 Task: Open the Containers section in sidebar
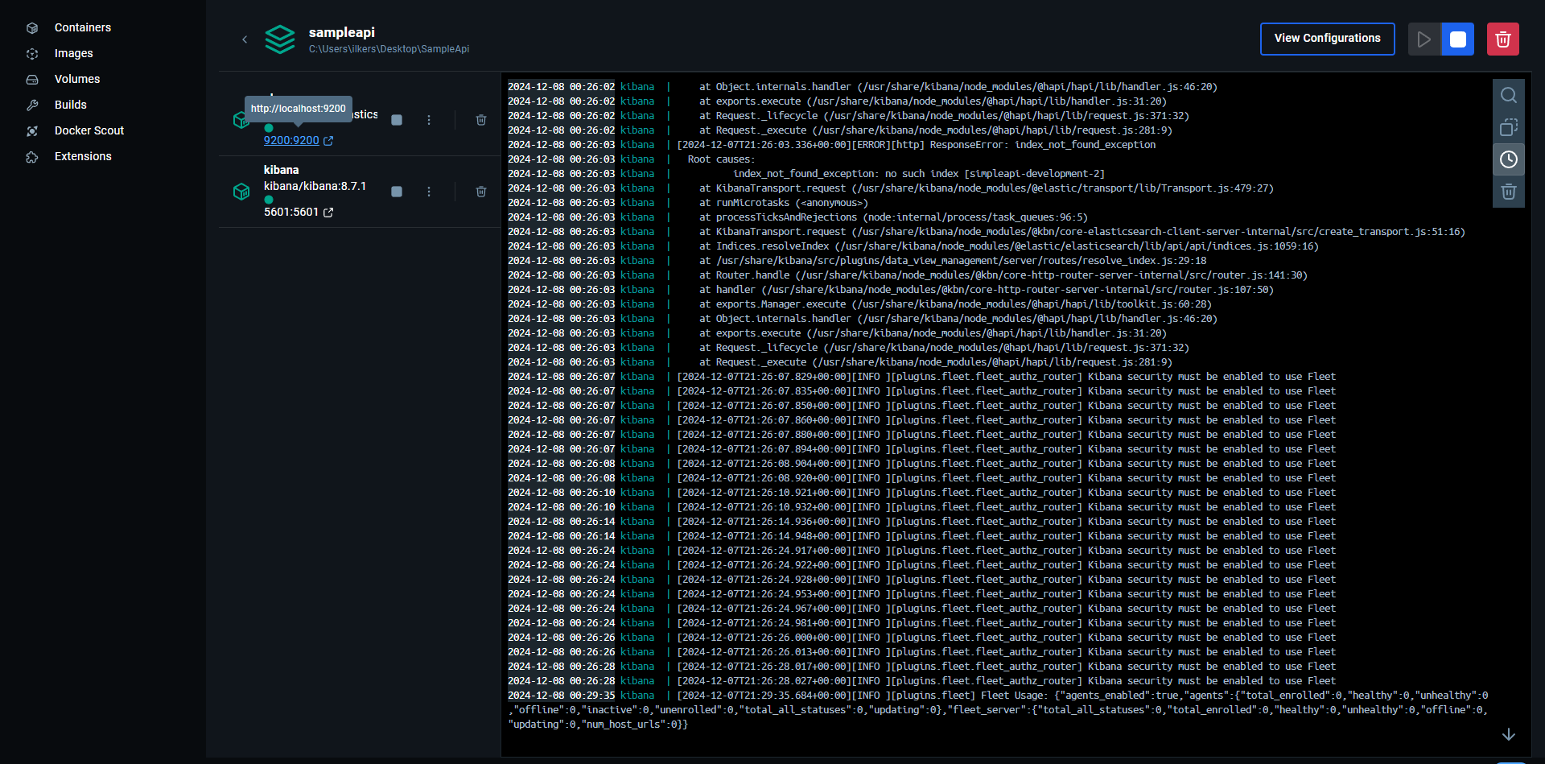point(82,27)
